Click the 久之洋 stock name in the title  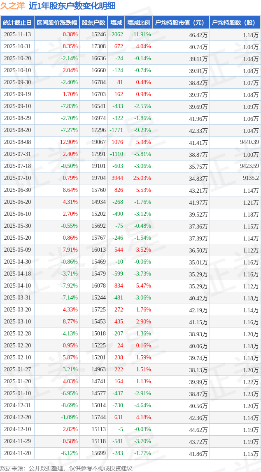tap(12, 6)
